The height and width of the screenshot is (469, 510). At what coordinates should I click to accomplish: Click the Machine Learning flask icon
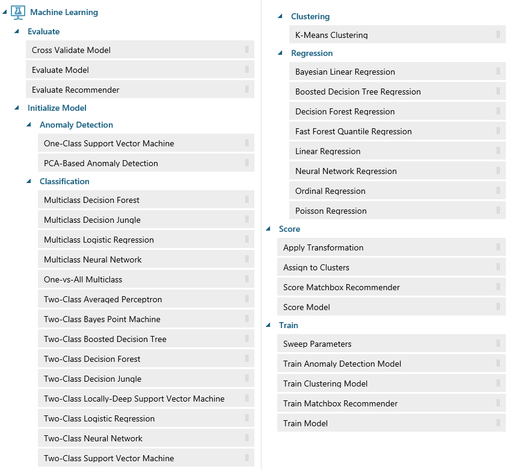[x=17, y=12]
